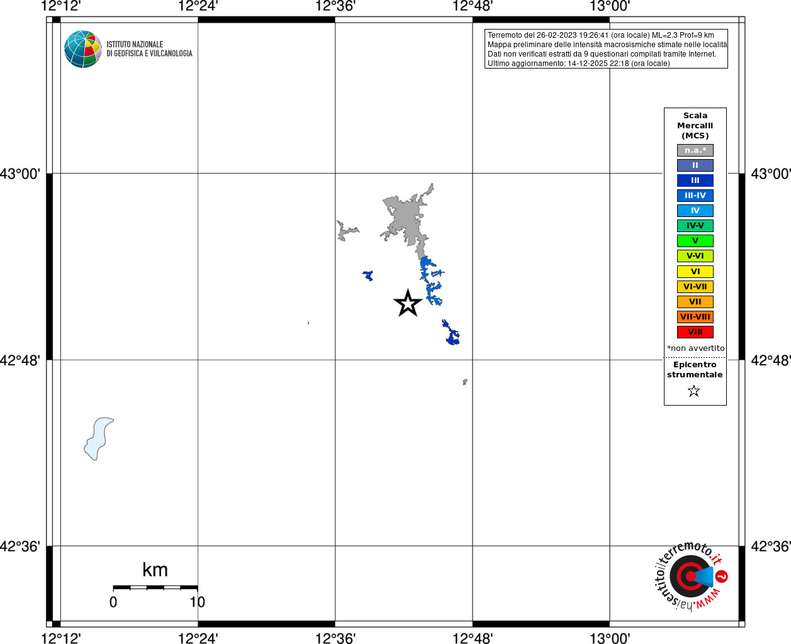Select the VII-VIII legend swatch
Viewport: 791px width, 644px height.
pos(695,317)
